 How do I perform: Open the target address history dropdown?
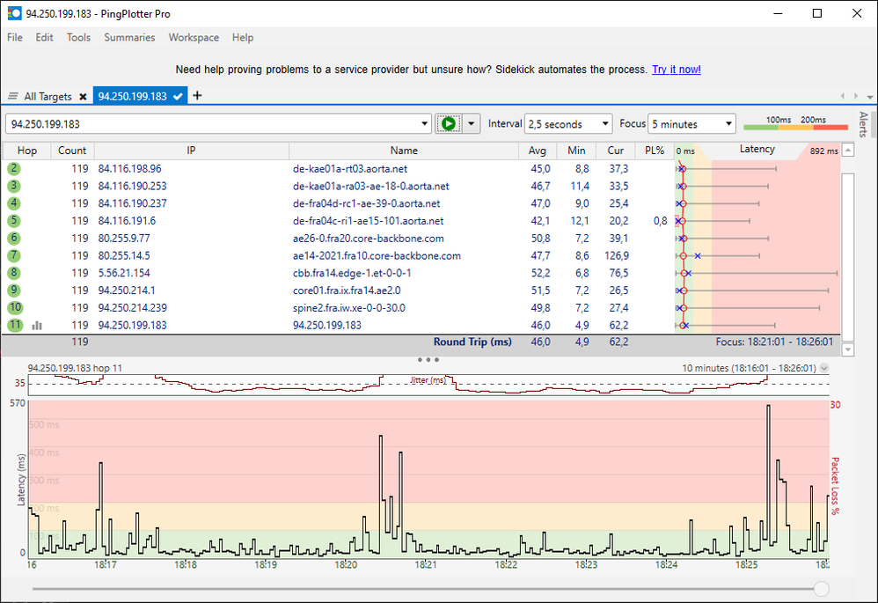(426, 124)
